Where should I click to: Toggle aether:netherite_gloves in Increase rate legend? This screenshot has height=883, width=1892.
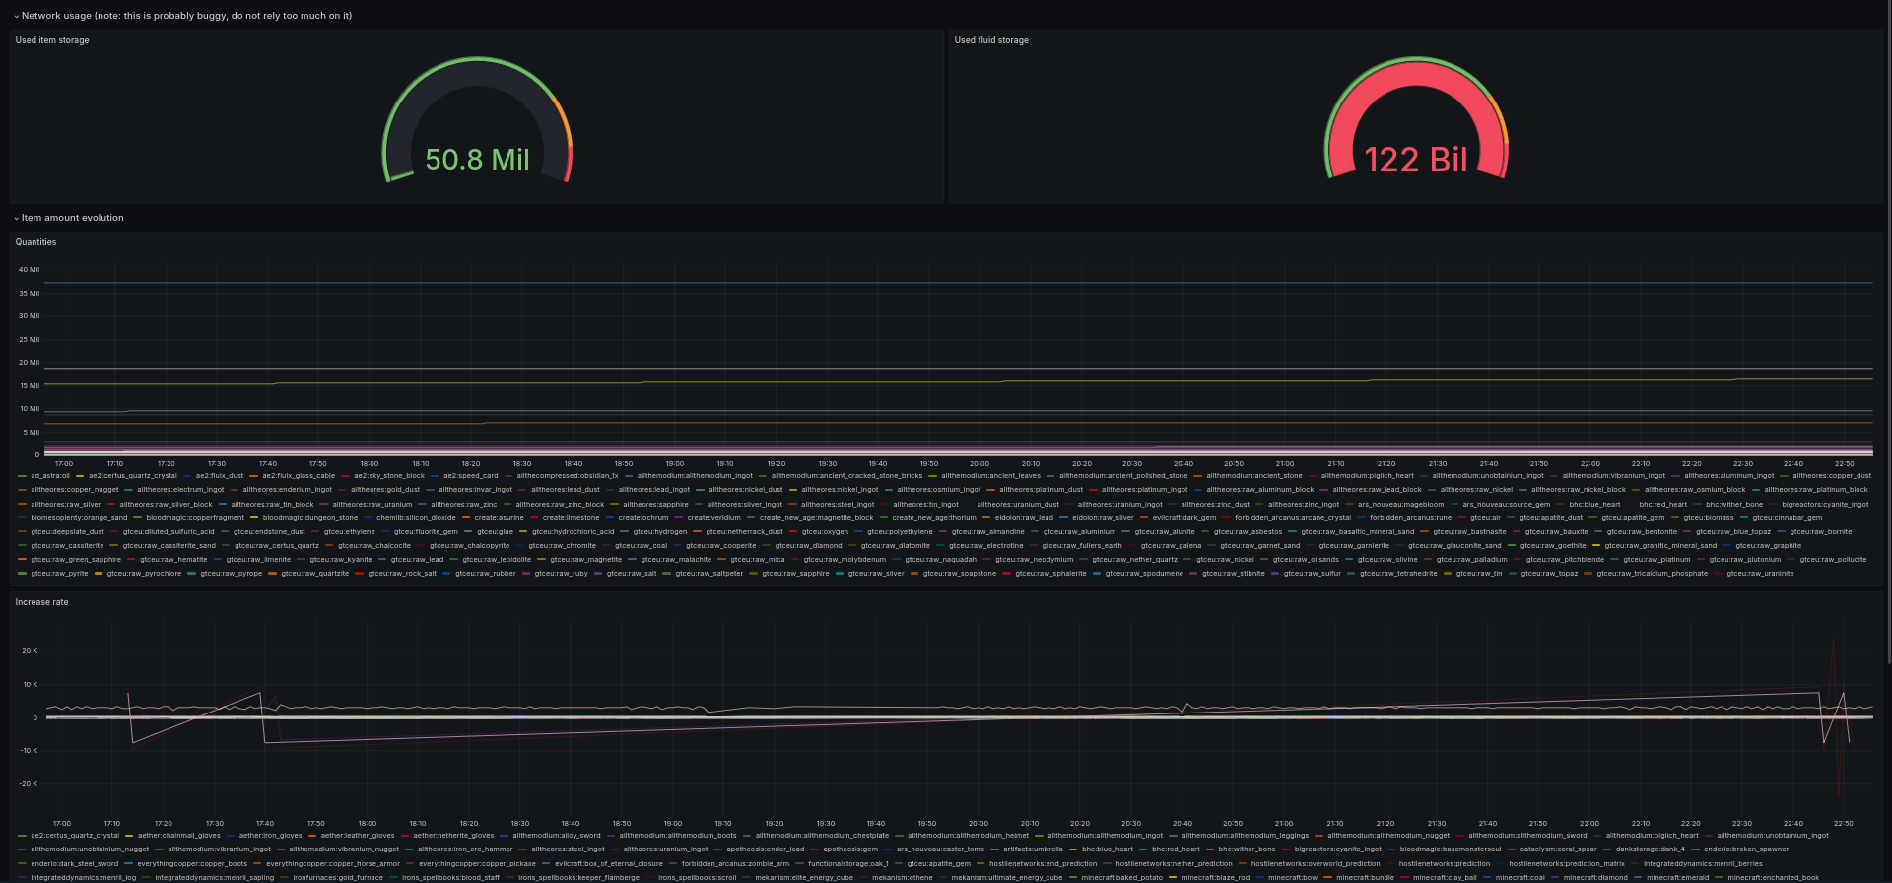click(453, 836)
